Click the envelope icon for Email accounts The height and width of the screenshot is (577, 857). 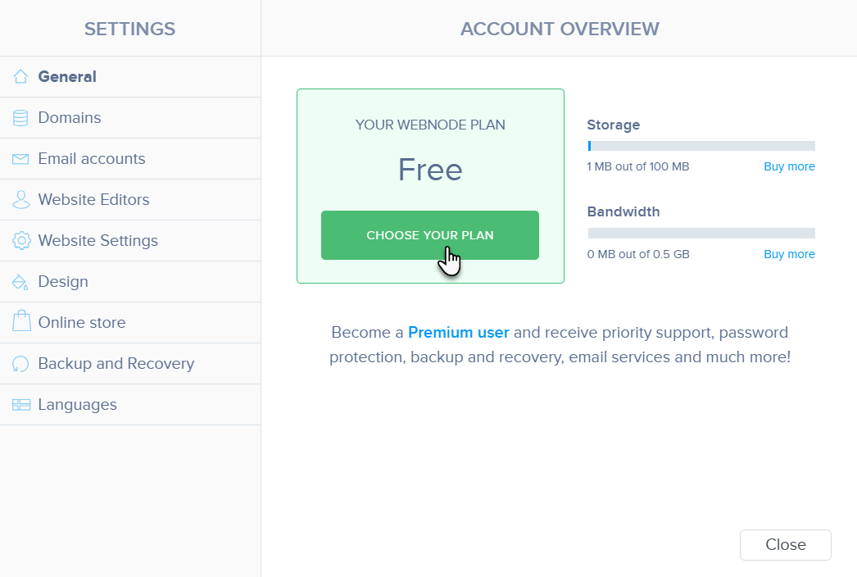point(20,159)
